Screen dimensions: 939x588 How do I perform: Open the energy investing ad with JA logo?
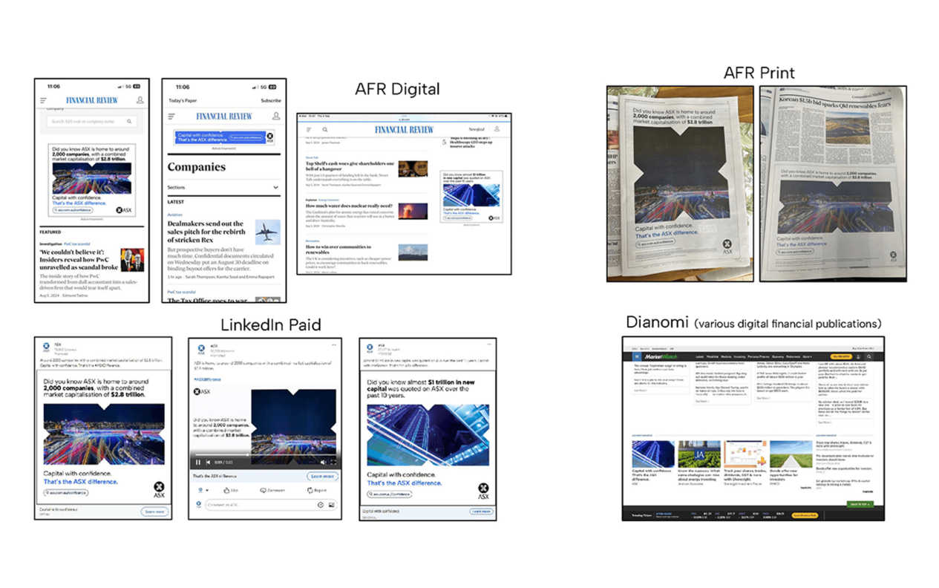coord(698,454)
